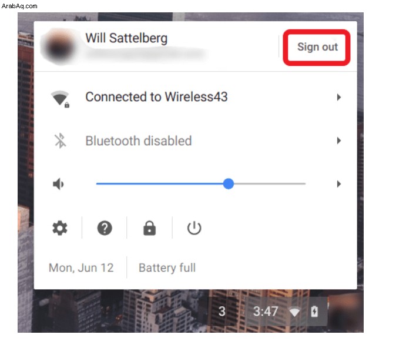Viewport: 396px width, 348px height.
Task: Select the Bluetooth disabled row
Action: (195, 140)
